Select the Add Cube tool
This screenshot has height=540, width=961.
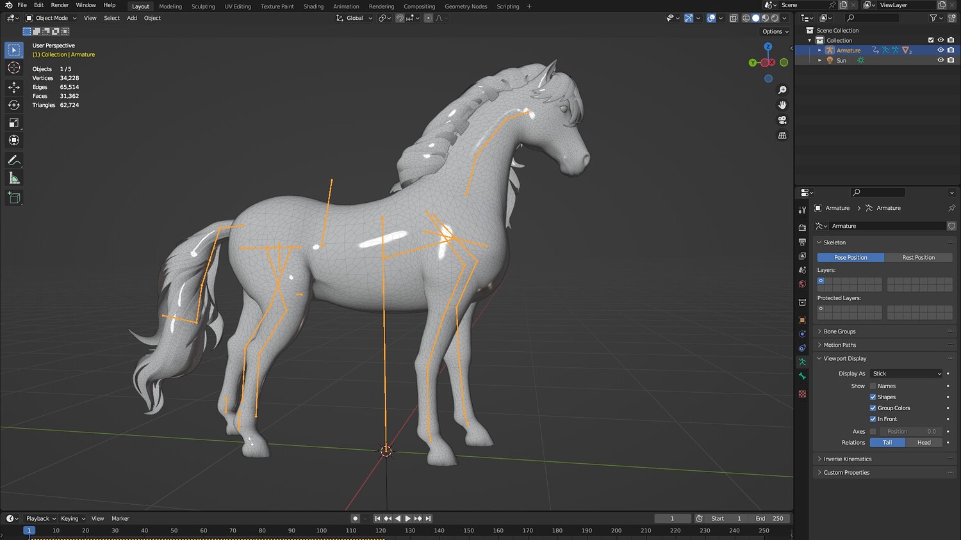tap(13, 198)
